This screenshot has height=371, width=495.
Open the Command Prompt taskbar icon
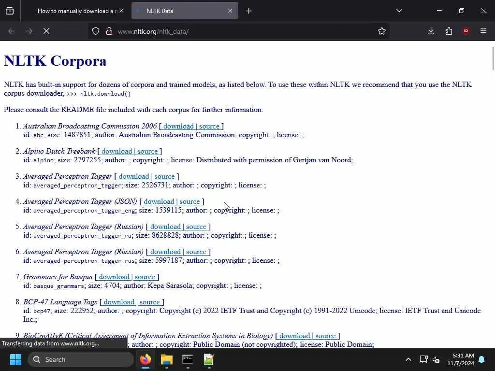pos(188,359)
